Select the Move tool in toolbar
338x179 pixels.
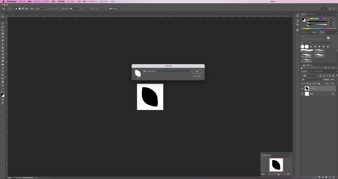[2, 17]
